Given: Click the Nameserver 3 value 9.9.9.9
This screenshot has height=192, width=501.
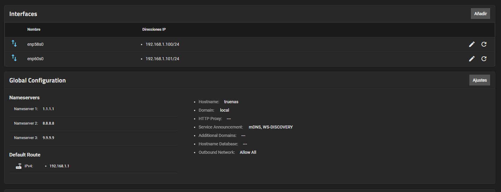Looking at the screenshot, I should [48, 138].
